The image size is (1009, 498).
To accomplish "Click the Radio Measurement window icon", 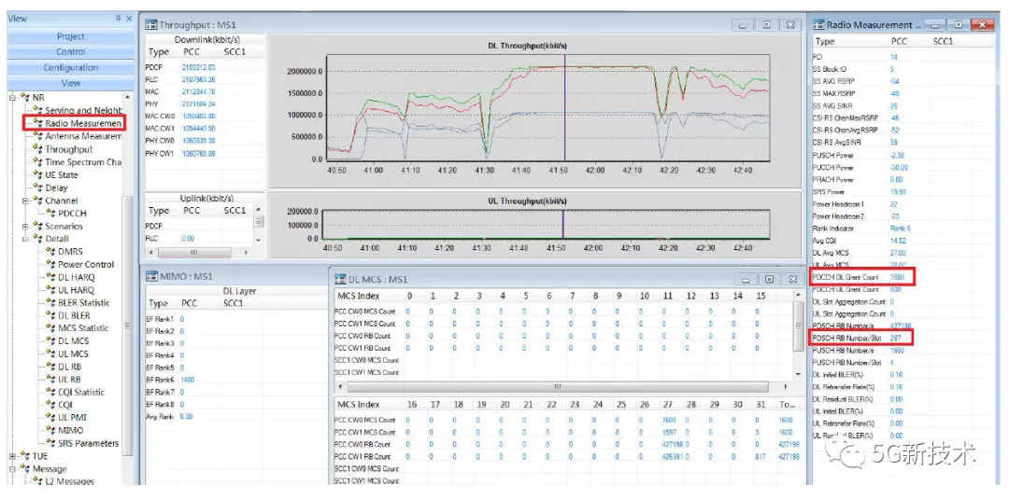I will (x=818, y=25).
